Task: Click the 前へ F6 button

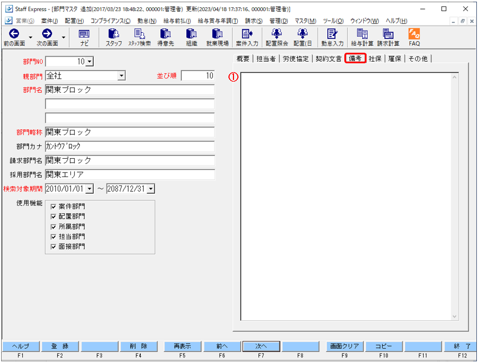Action: (x=222, y=346)
